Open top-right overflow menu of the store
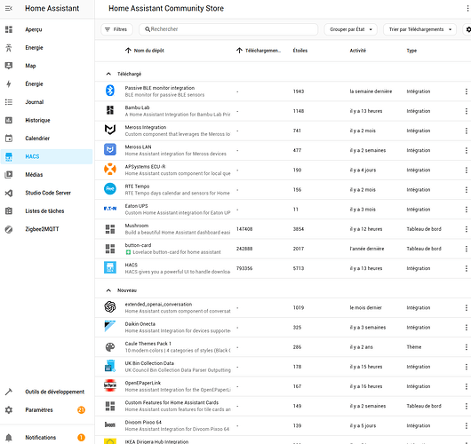The width and height of the screenshot is (471, 444). (x=467, y=8)
